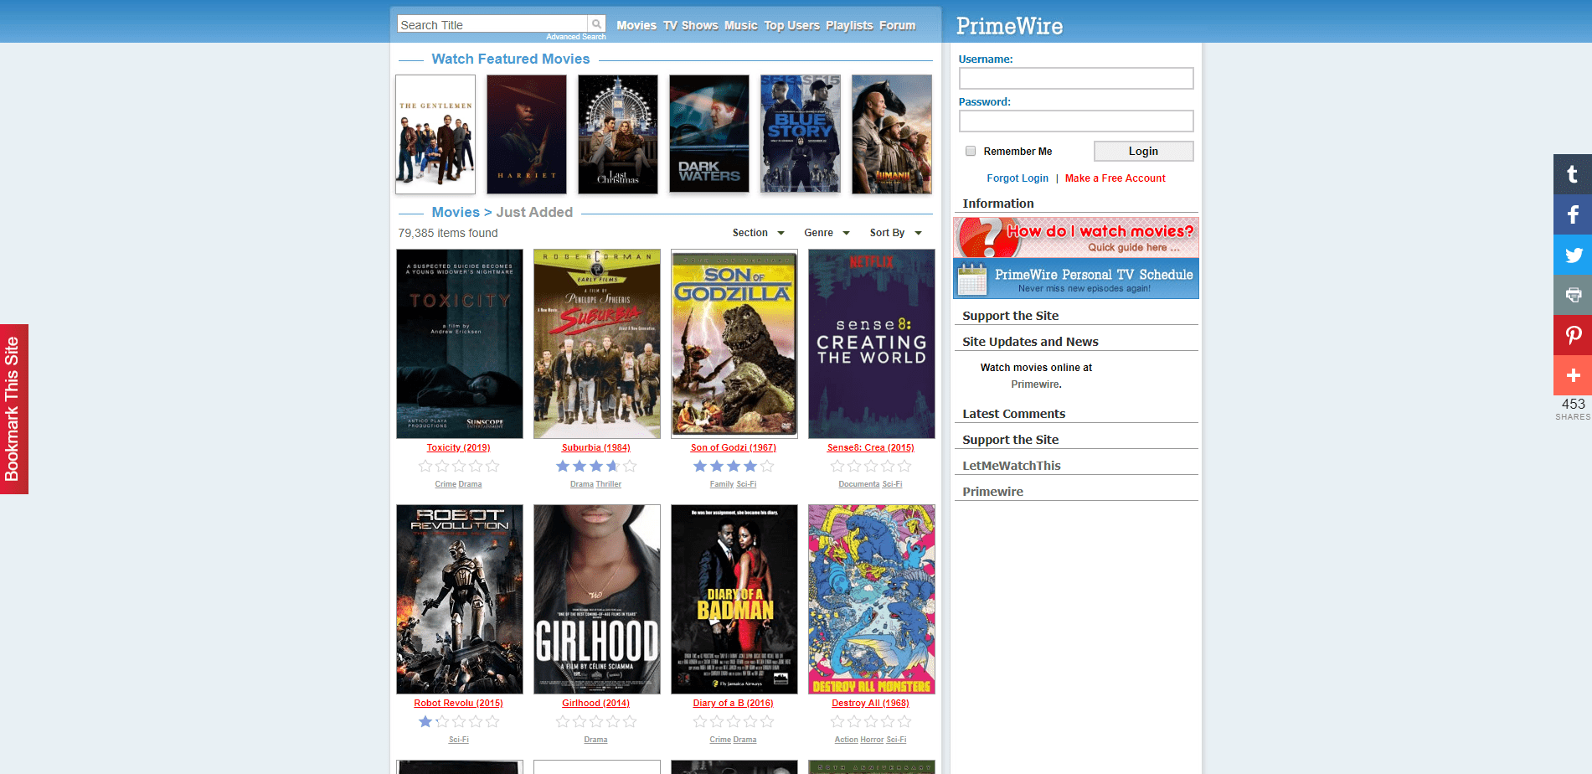The width and height of the screenshot is (1592, 774).
Task: Rate Toxicity with the fifth star
Action: (x=492, y=466)
